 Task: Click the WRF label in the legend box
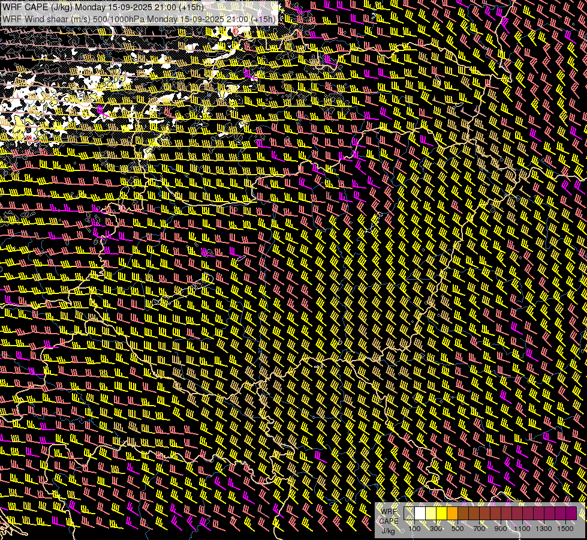click(x=389, y=512)
